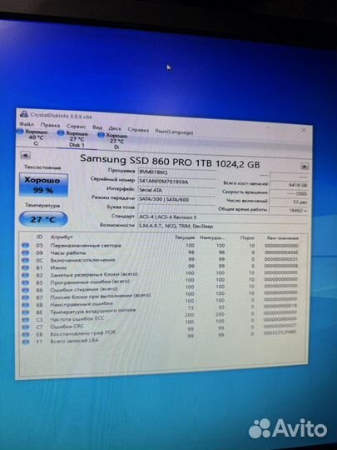Image resolution: width=337 pixels, height=450 pixels.
Task: Click the CrystalDiskInfo title bar app icon
Action: click(x=24, y=114)
